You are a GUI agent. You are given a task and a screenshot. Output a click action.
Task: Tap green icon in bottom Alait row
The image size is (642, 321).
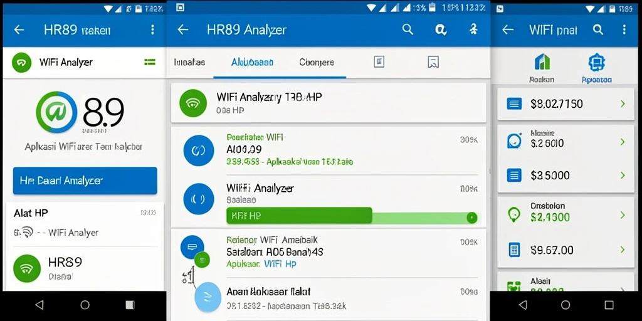coord(514,286)
